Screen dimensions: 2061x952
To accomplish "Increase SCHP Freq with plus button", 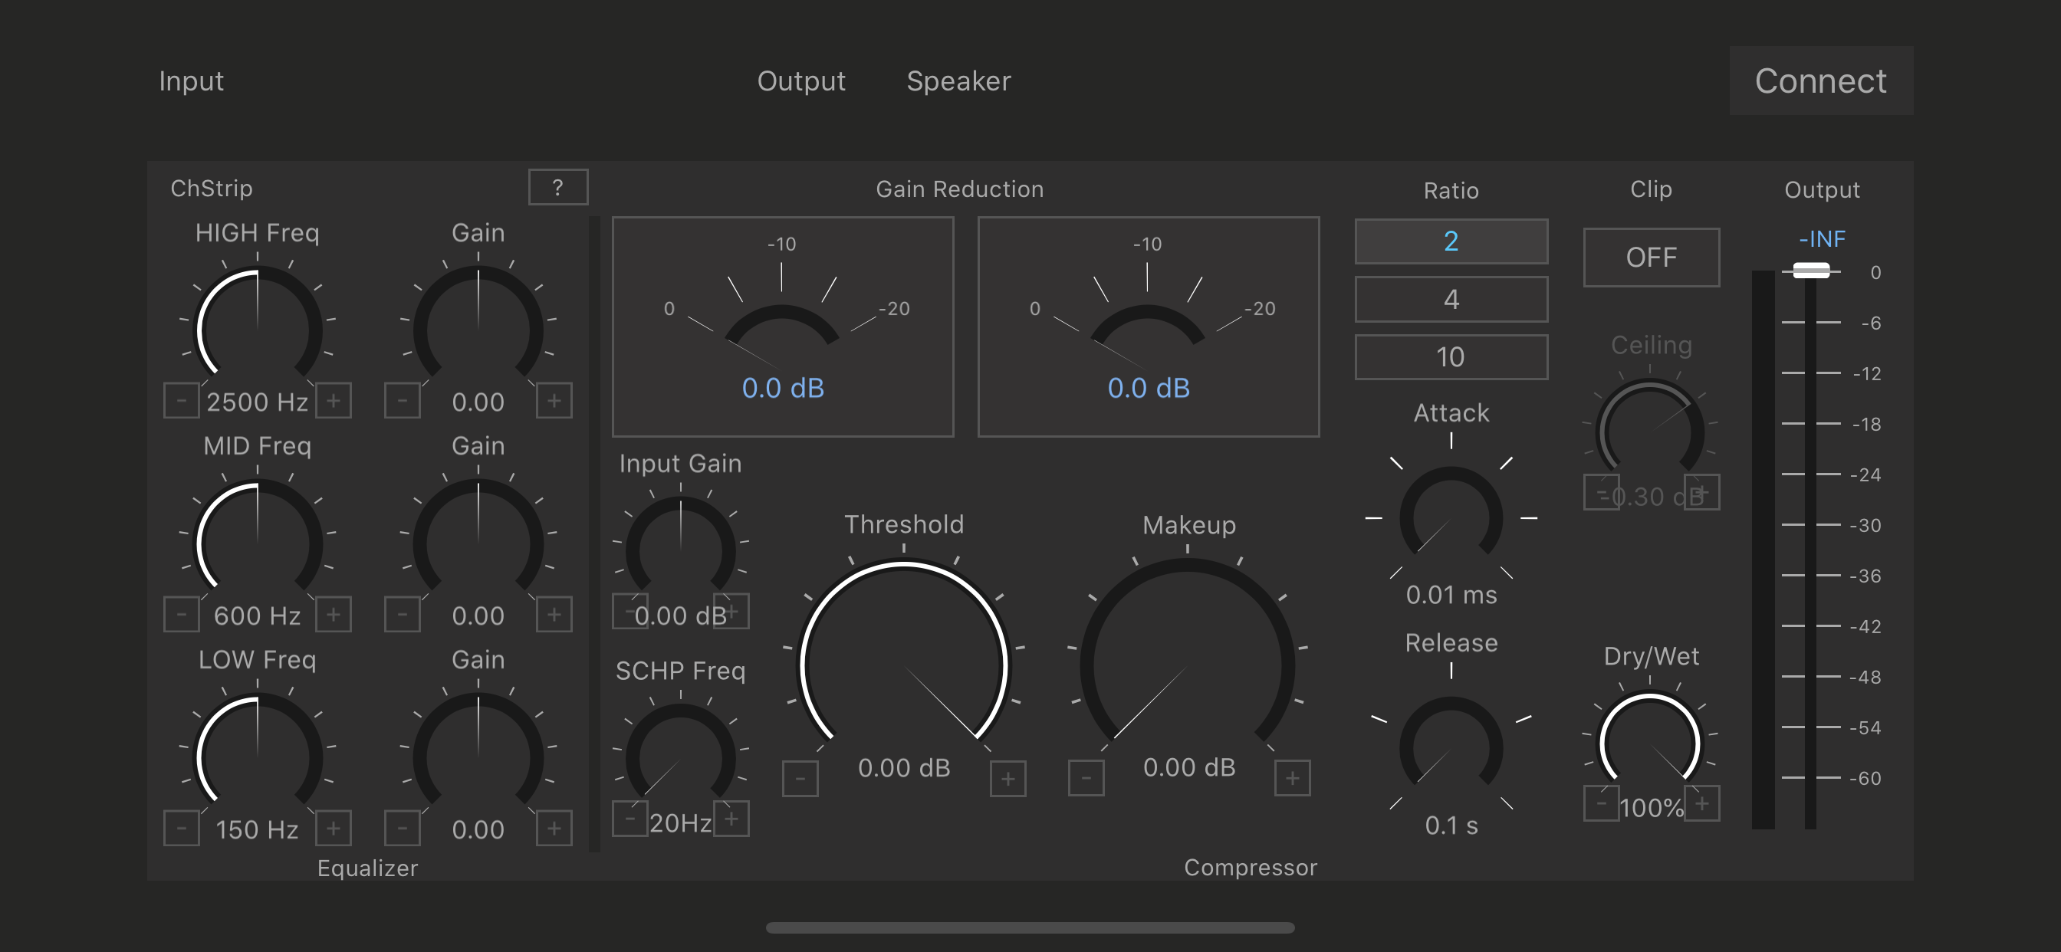I will click(731, 819).
